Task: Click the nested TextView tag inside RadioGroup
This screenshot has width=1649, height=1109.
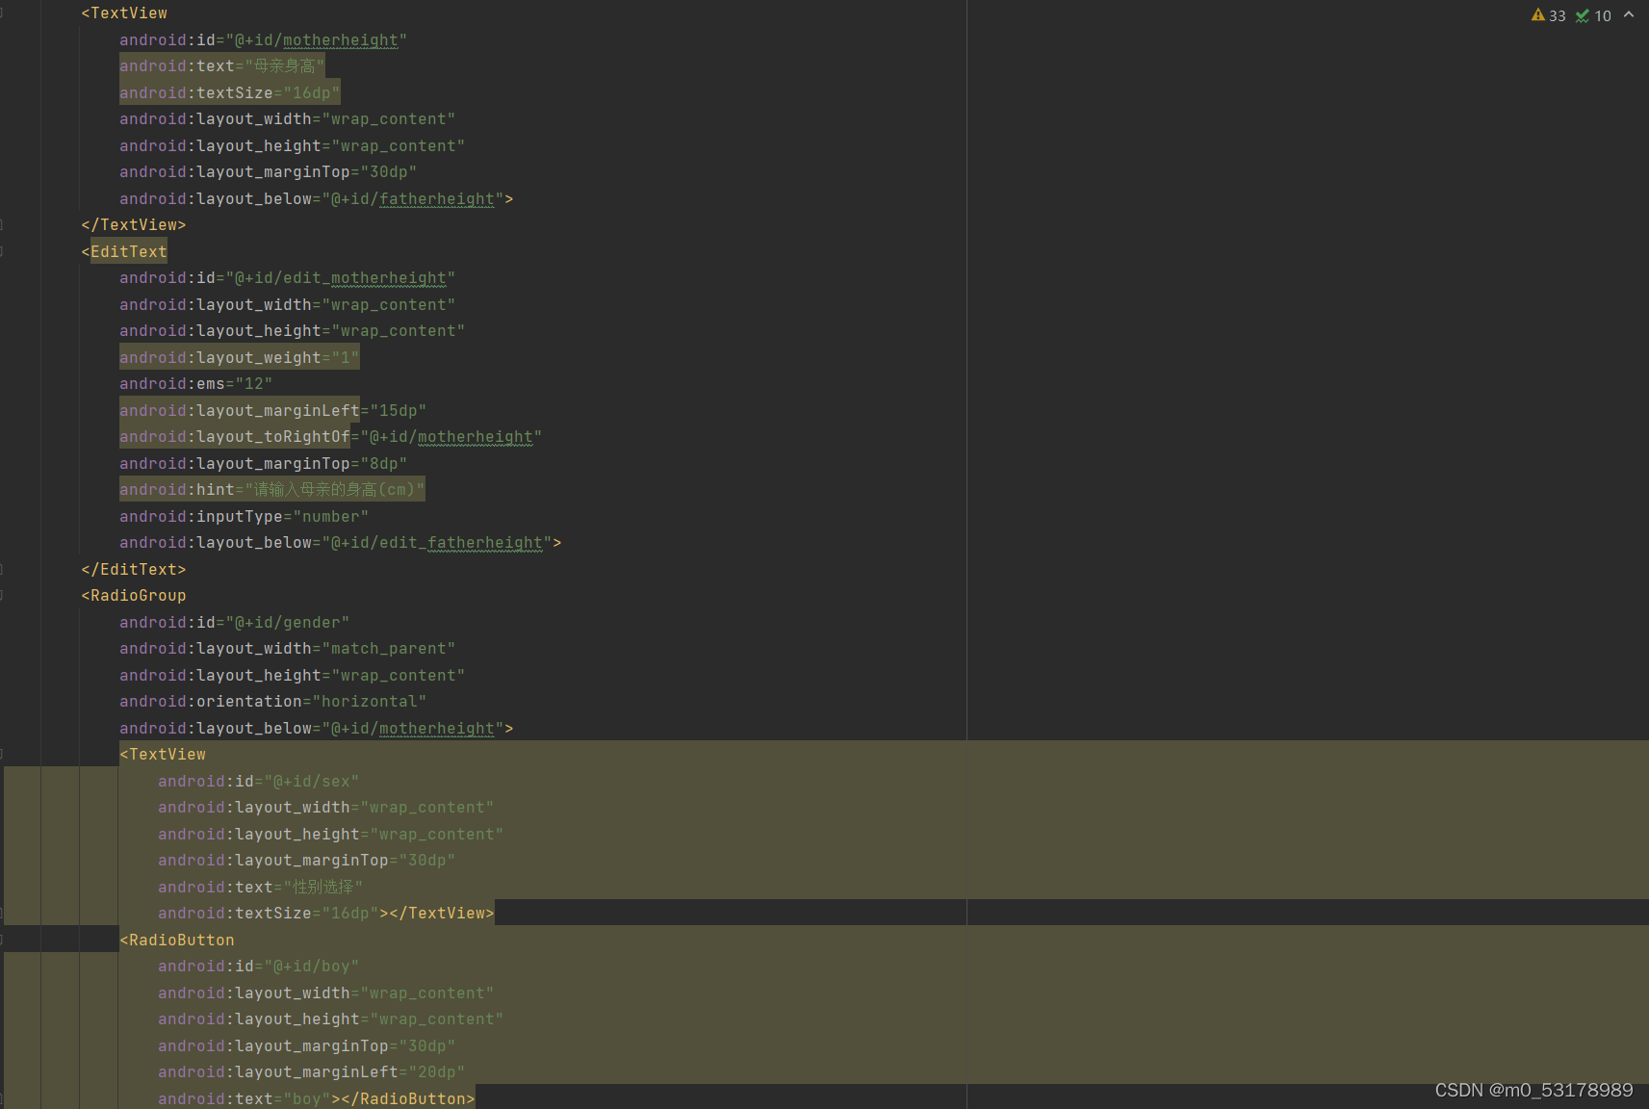Action: pos(163,754)
